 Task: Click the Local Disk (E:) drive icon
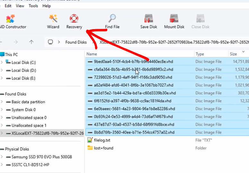click(8, 78)
